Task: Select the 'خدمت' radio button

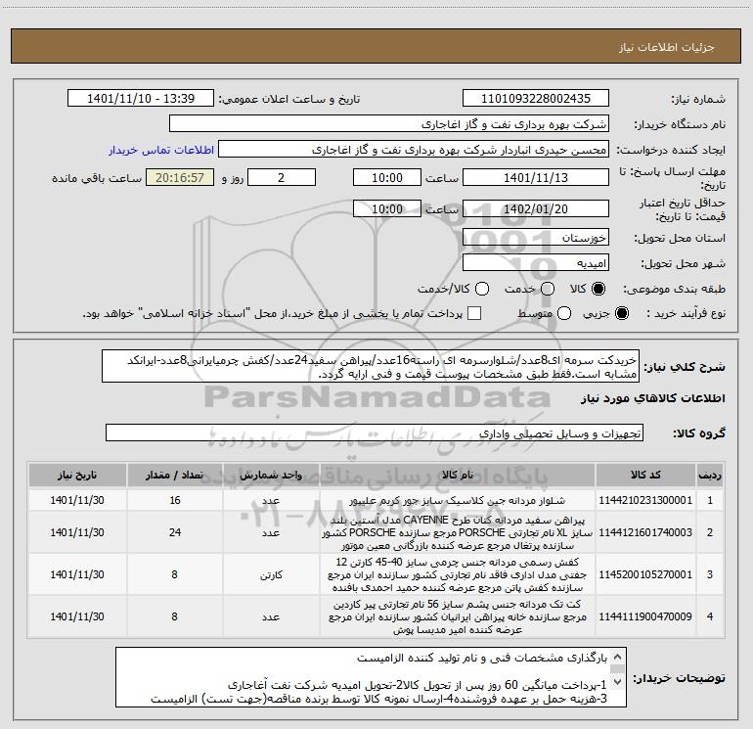Action: click(548, 289)
